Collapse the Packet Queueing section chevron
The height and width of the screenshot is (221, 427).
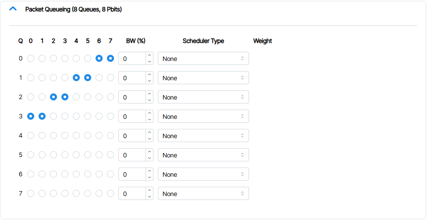pyautogui.click(x=13, y=9)
